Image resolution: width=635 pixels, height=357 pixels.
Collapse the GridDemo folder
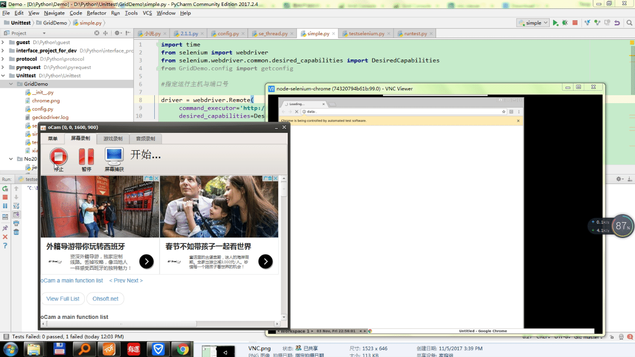tap(12, 84)
